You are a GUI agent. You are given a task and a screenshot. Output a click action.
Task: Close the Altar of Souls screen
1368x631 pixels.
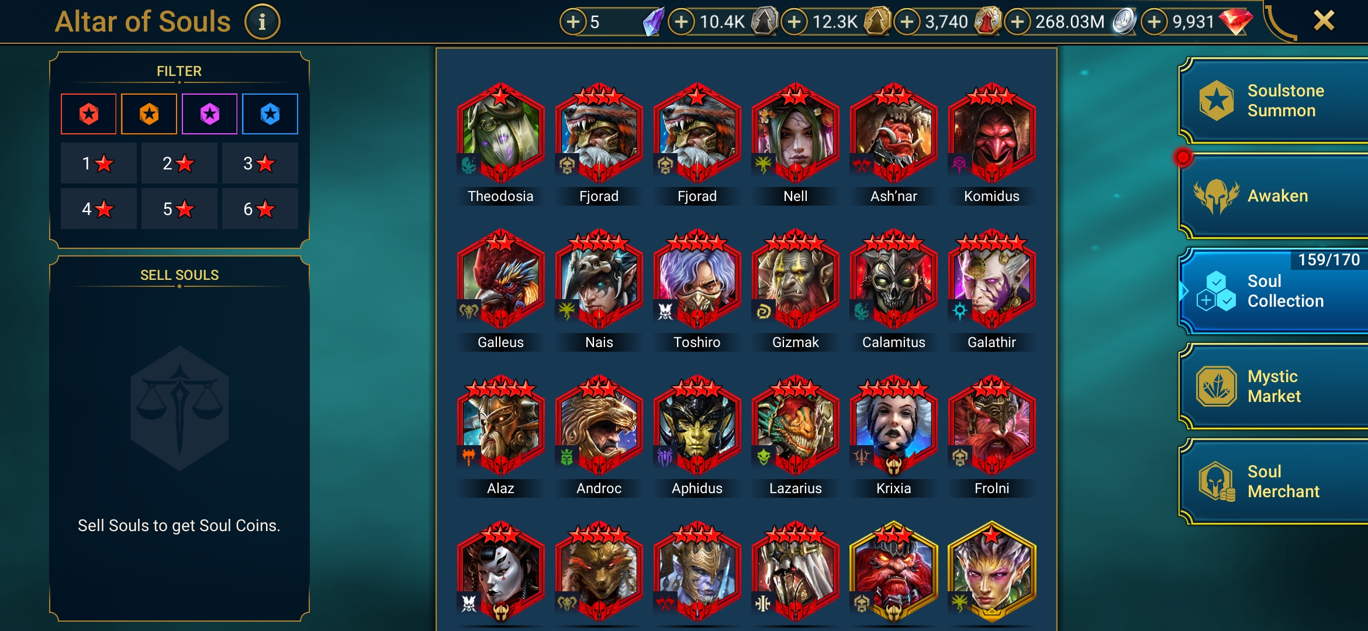coord(1324,21)
